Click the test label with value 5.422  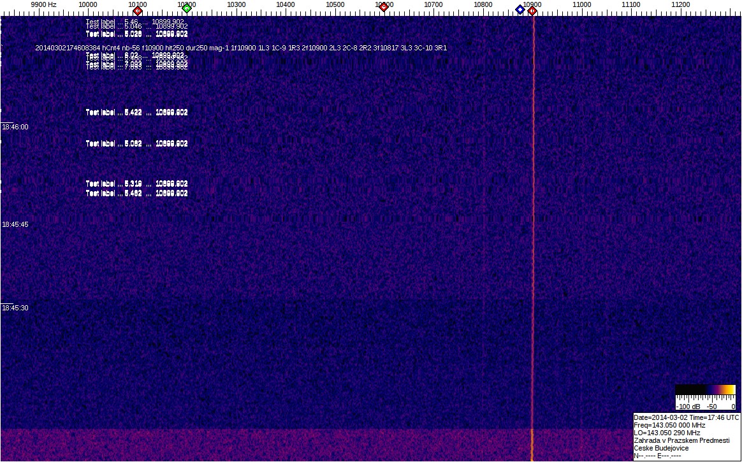136,112
